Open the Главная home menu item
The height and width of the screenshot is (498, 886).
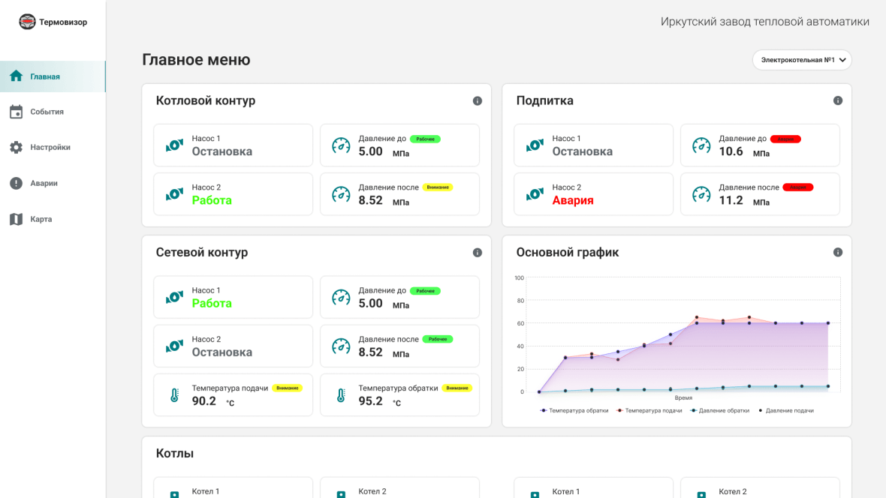45,76
